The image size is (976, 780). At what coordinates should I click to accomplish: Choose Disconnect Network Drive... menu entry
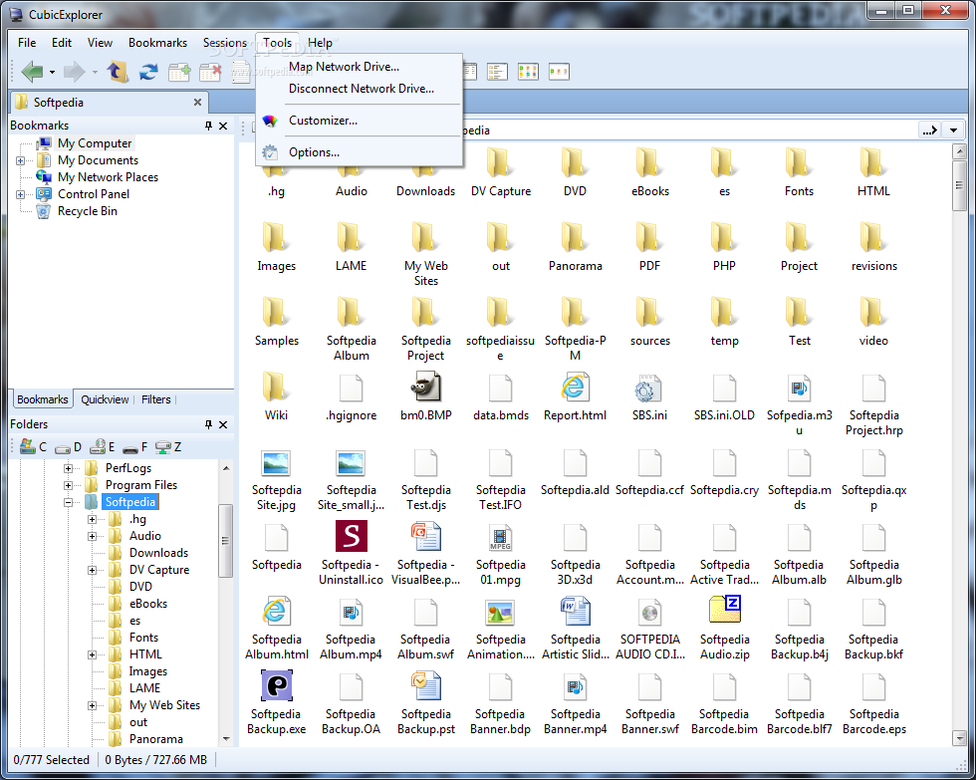click(x=360, y=89)
